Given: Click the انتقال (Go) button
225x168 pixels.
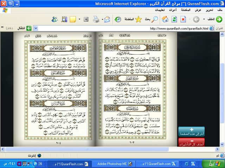Looking at the screenshot, I should point(24,28).
